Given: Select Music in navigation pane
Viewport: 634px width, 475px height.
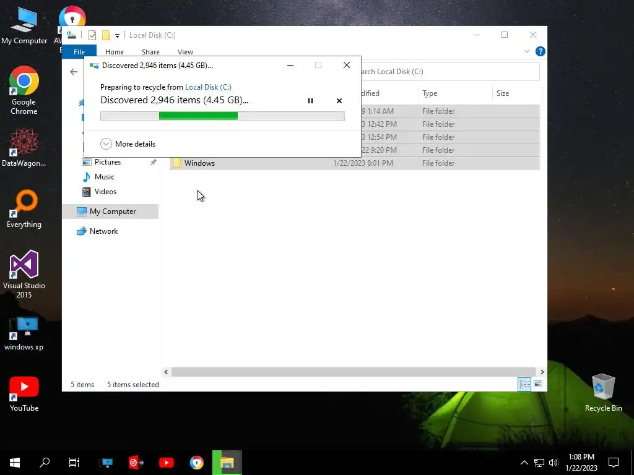Looking at the screenshot, I should [x=104, y=177].
